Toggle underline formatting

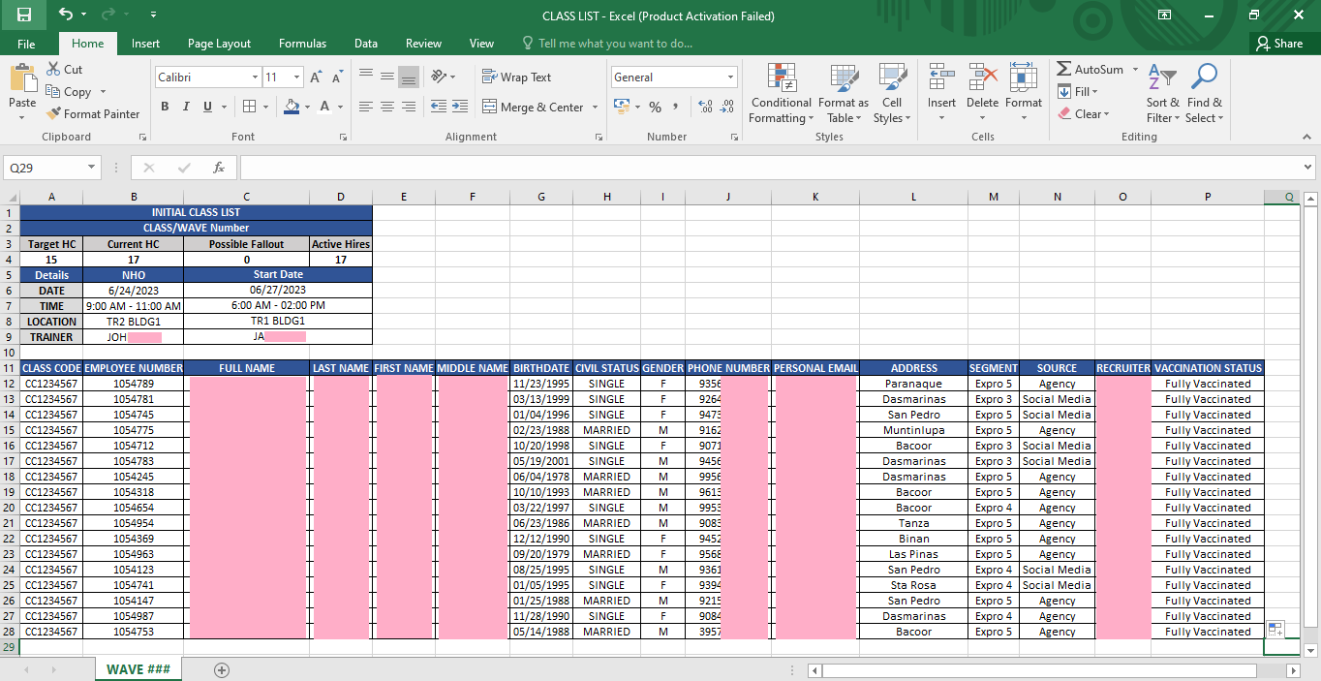(x=207, y=107)
